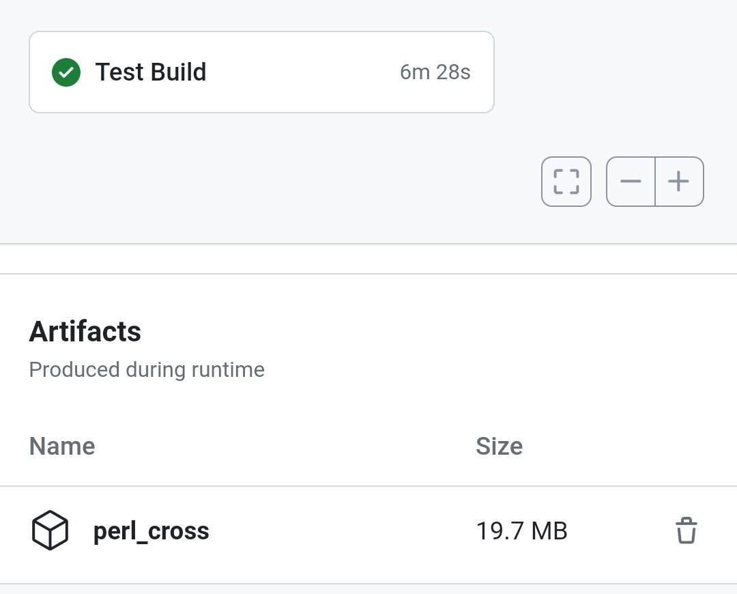Click empty workflow canvas right of Test Build card
Screen dimensions: 737x594
pos(611,72)
